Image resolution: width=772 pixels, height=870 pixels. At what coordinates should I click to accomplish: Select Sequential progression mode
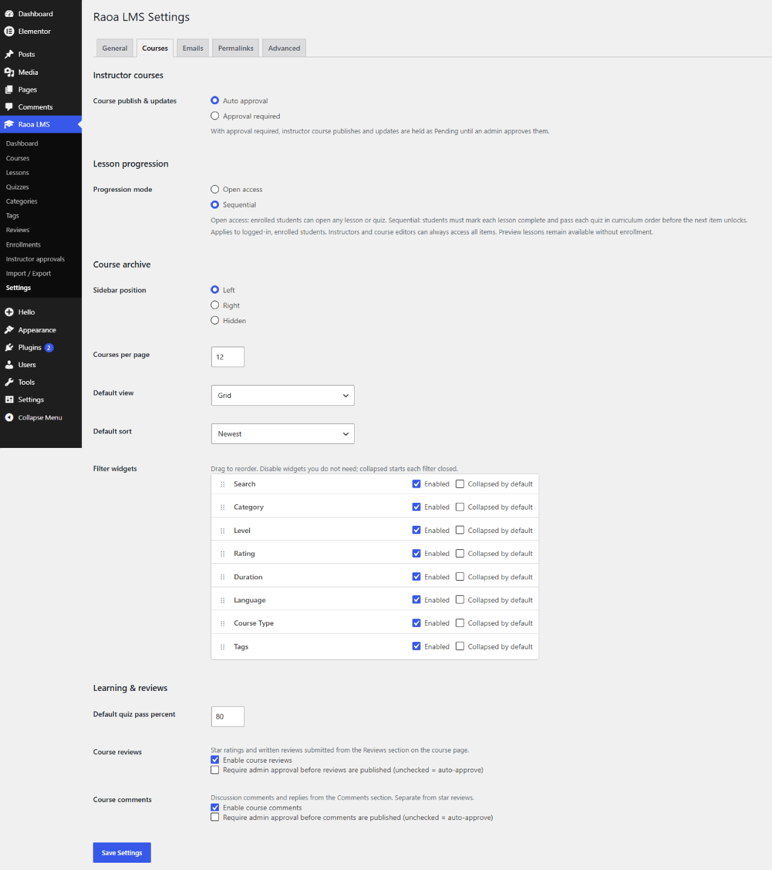click(x=215, y=204)
